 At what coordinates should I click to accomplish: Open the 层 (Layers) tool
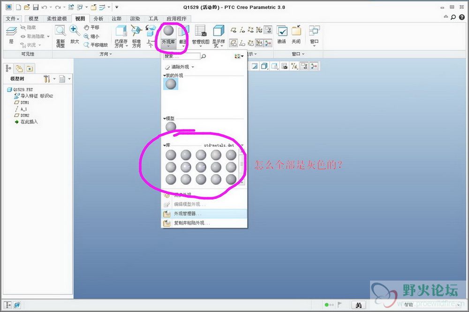click(x=11, y=34)
